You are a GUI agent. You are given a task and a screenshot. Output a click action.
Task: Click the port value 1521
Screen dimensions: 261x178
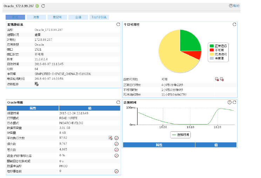point(38,50)
